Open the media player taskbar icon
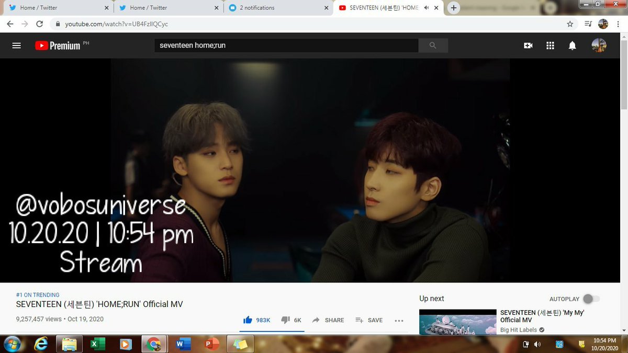The image size is (628, 353). [x=125, y=344]
